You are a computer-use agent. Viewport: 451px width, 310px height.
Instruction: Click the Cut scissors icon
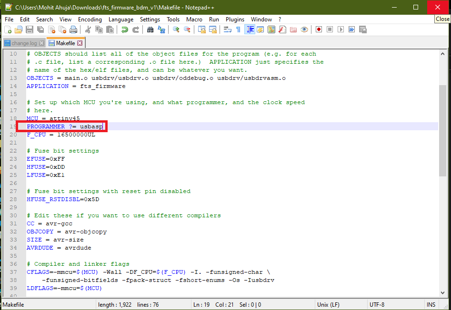(x=88, y=29)
